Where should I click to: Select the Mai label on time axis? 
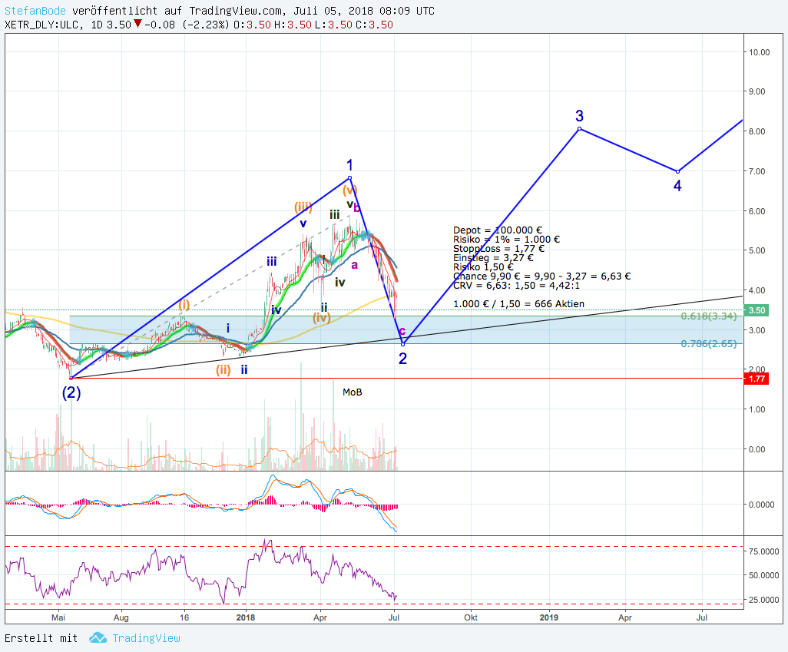click(58, 617)
